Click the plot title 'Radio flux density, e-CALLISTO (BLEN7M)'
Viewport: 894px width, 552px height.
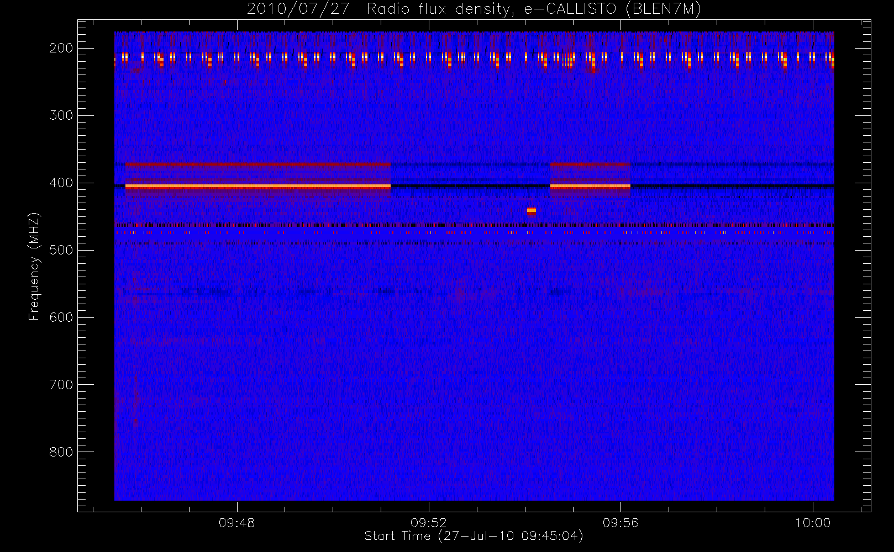pyautogui.click(x=534, y=9)
